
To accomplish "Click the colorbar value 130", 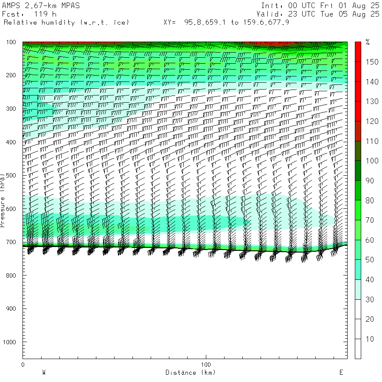I will click(x=372, y=101).
